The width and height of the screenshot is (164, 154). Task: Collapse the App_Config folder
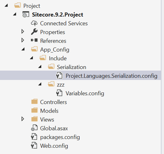[23, 49]
